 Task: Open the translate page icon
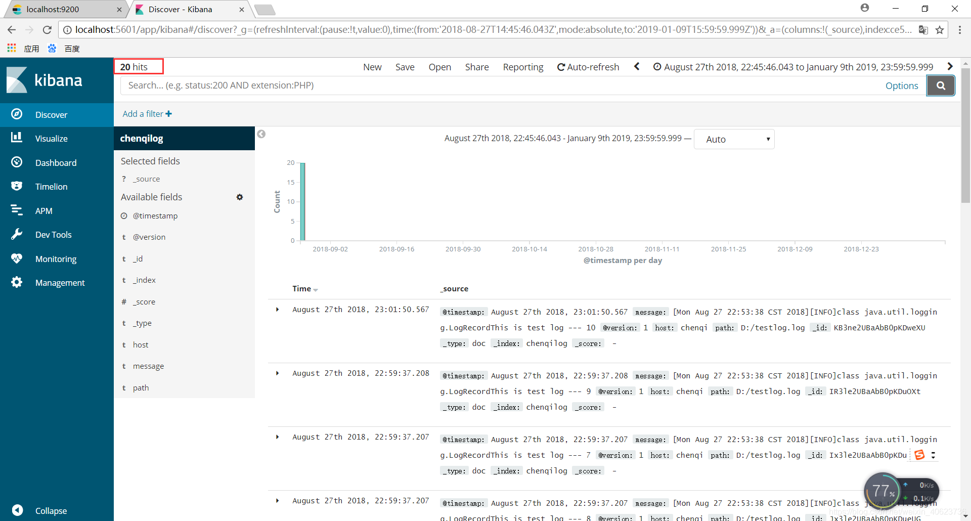(923, 30)
